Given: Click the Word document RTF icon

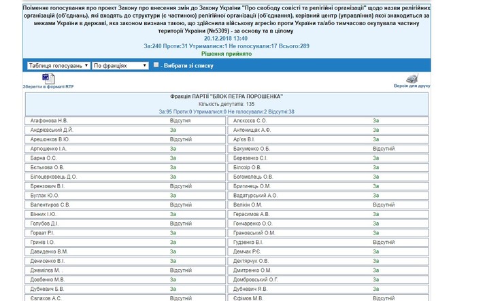Looking at the screenshot, I should (x=48, y=79).
